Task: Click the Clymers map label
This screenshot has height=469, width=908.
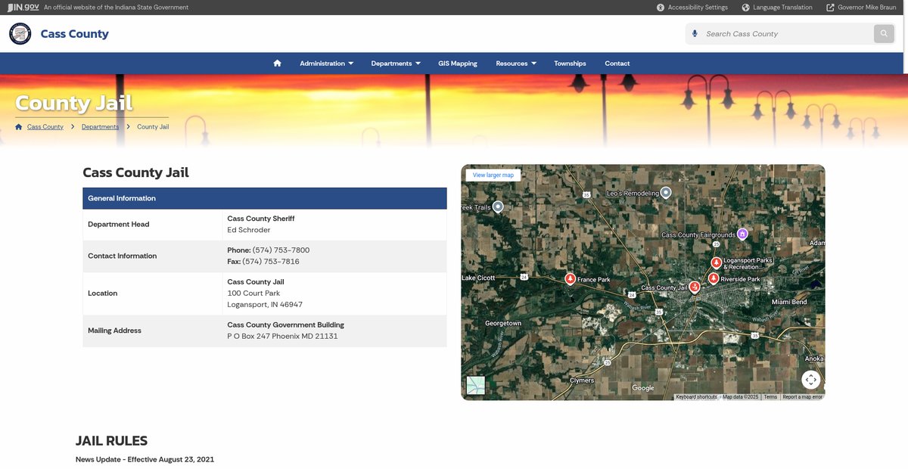Action: tap(582, 380)
